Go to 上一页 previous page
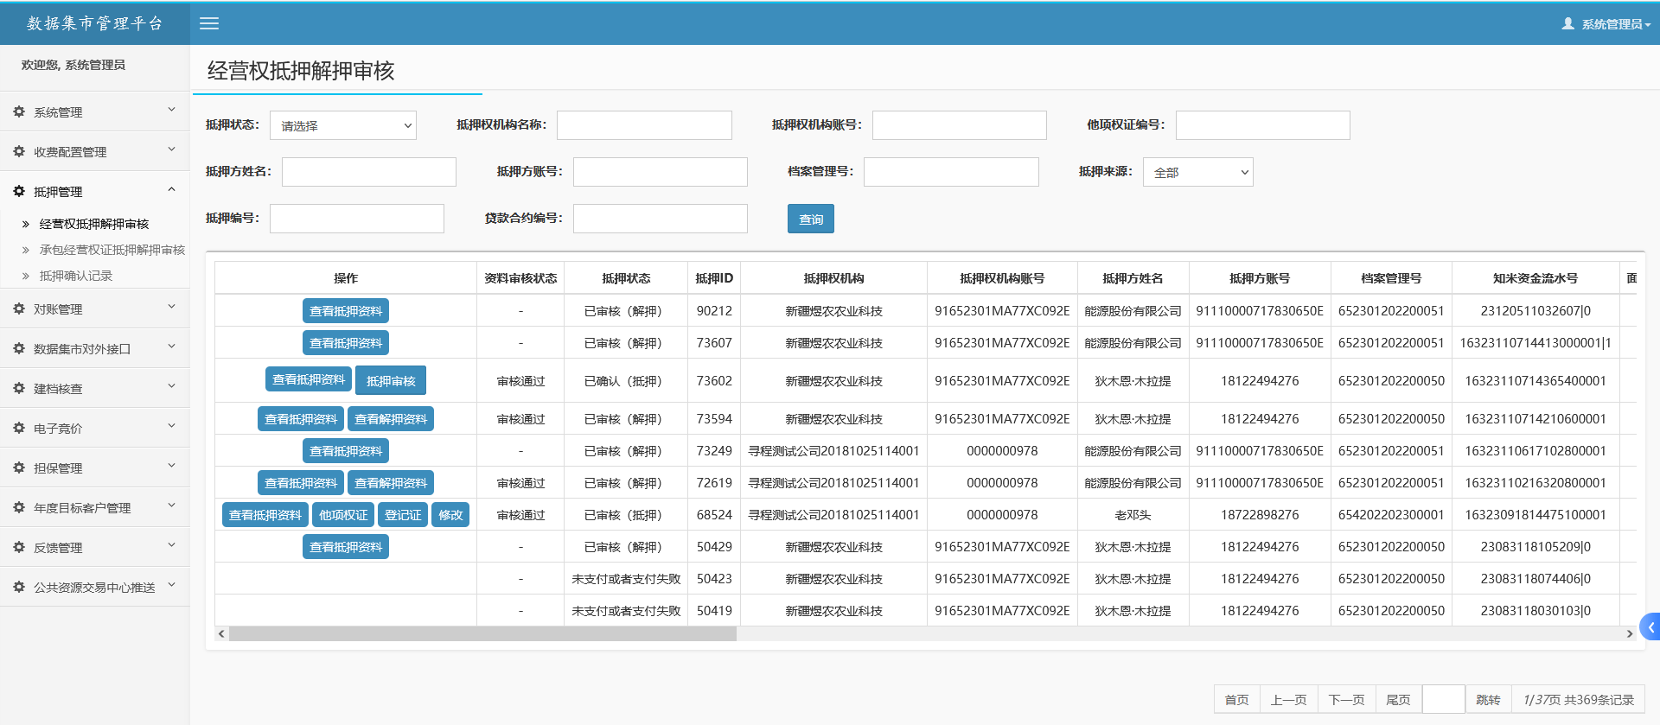The image size is (1660, 725). [1289, 699]
